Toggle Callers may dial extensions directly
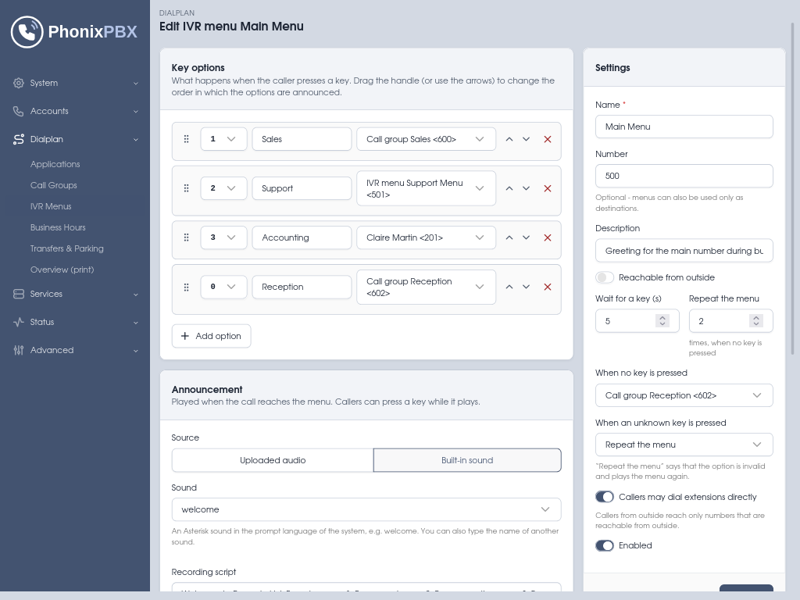The width and height of the screenshot is (800, 600). tap(605, 497)
